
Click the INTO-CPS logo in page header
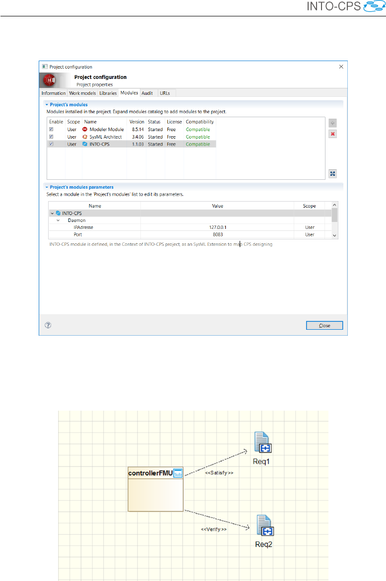(x=346, y=6)
